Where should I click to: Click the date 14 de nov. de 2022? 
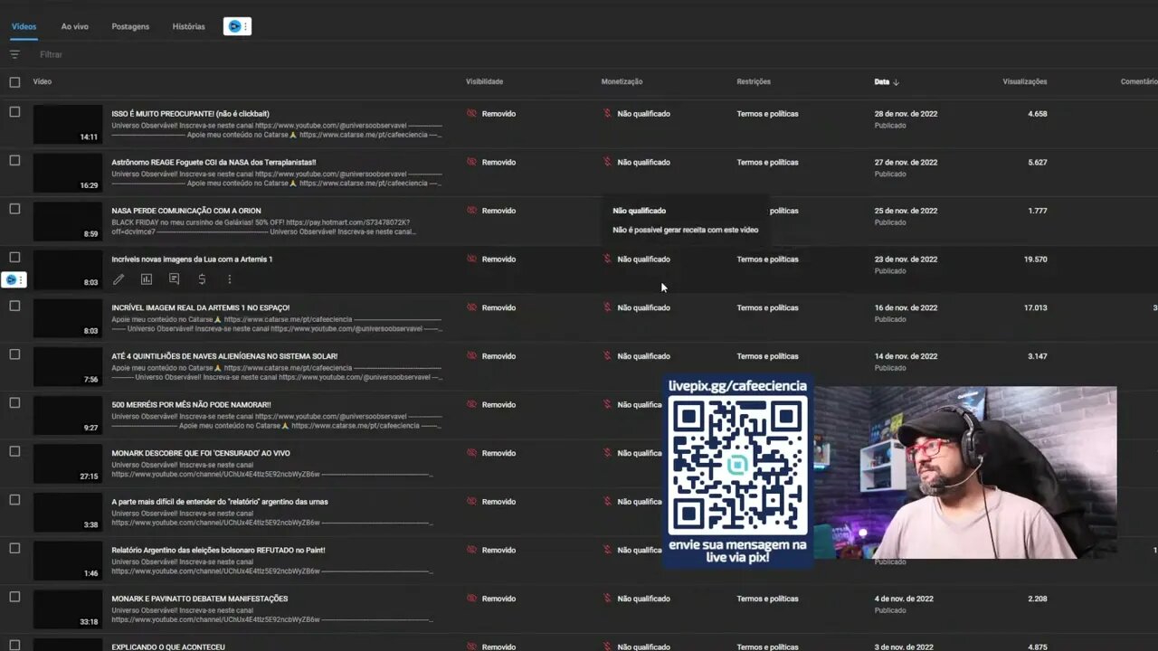point(906,356)
